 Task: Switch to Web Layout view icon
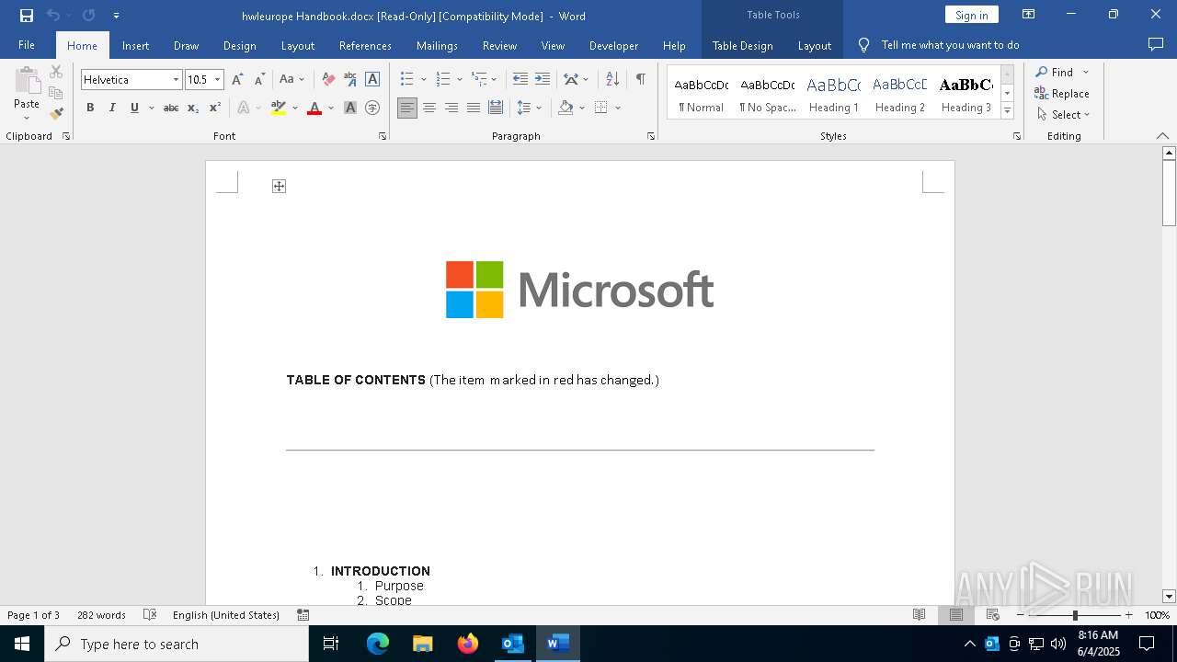pyautogui.click(x=993, y=615)
